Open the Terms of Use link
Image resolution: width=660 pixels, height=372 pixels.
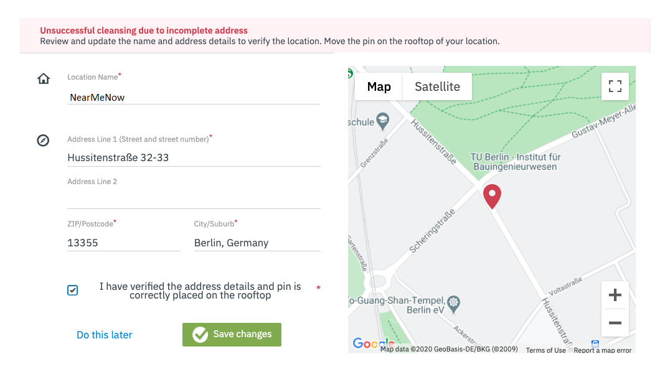545,350
